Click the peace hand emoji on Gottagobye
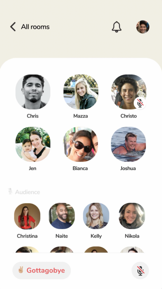 point(21,270)
